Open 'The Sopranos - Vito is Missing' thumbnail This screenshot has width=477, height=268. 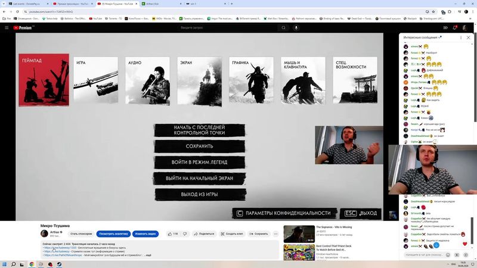pyautogui.click(x=299, y=233)
